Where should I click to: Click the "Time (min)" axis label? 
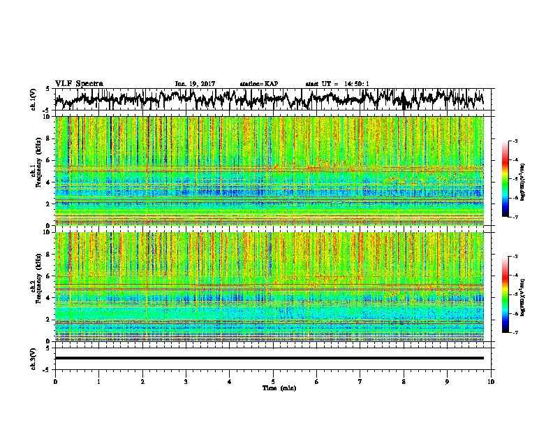(279, 388)
